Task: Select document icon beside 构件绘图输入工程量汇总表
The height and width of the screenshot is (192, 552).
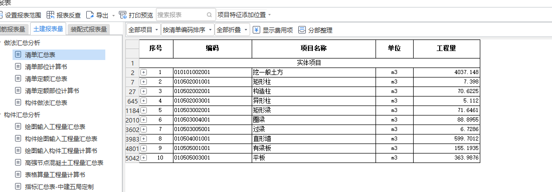Action: tap(18, 138)
